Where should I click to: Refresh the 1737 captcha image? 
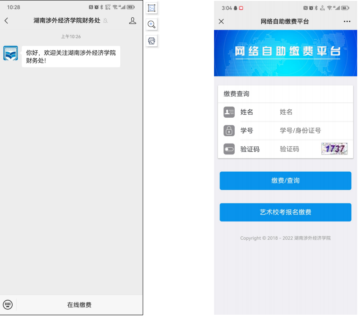pos(334,149)
